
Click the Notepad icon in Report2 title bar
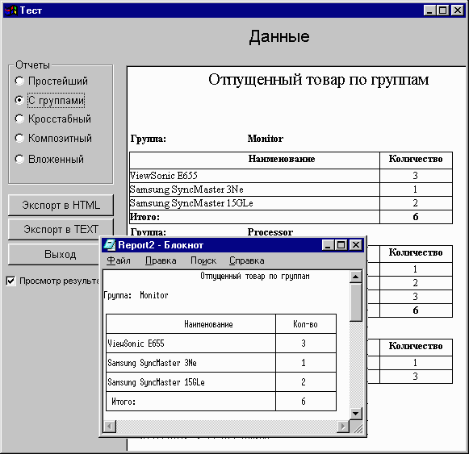click(x=110, y=245)
